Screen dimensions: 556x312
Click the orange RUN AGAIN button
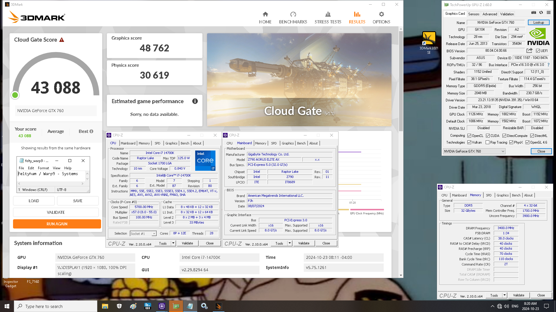click(57, 224)
